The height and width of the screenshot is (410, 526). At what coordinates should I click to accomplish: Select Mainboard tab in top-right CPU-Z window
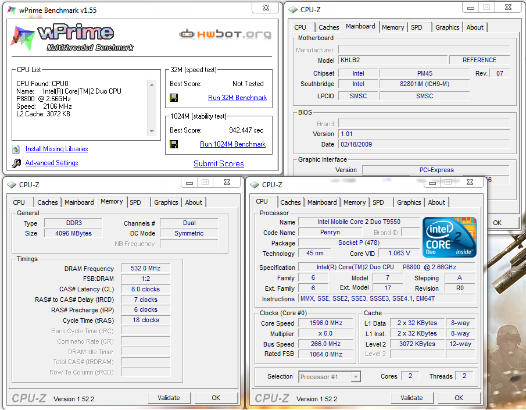pos(360,26)
